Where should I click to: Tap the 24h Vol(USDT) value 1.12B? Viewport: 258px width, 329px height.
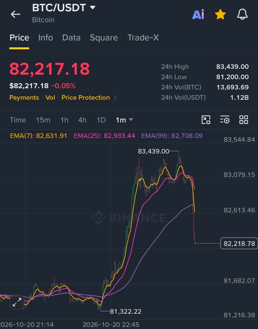239,97
